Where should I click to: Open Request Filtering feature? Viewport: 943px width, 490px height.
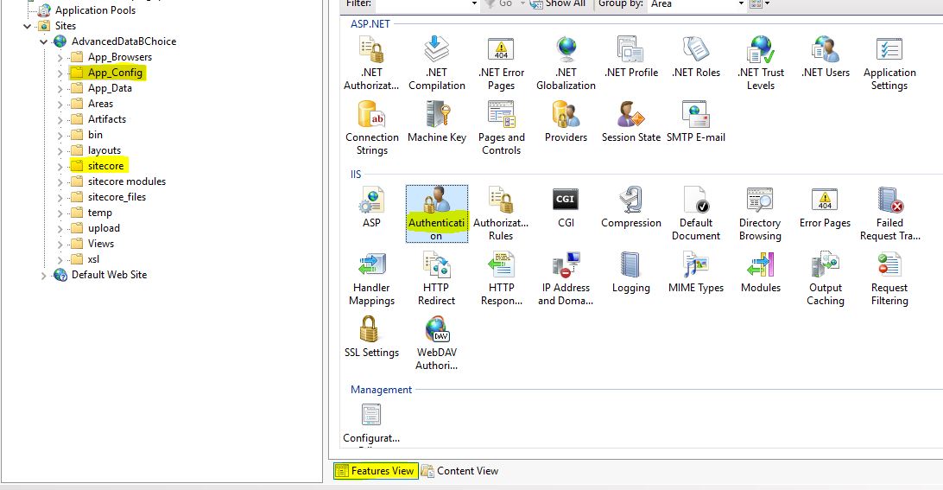pos(889,279)
